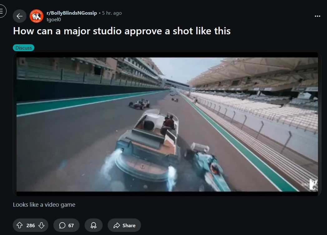Image resolution: width=327 pixels, height=235 pixels.
Task: Filter by the Discuss flair tag
Action: click(24, 48)
